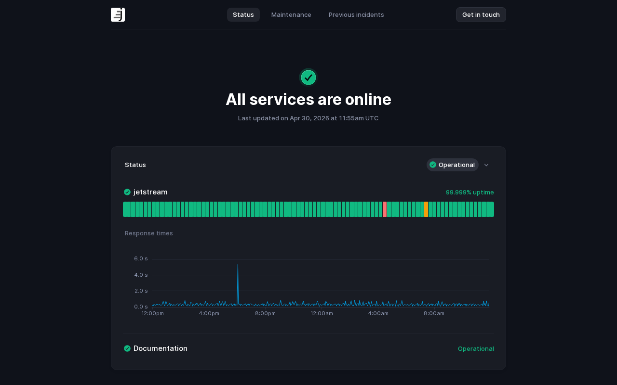617x385 pixels.
Task: Click the first green uptime bar segment
Action: 125,209
